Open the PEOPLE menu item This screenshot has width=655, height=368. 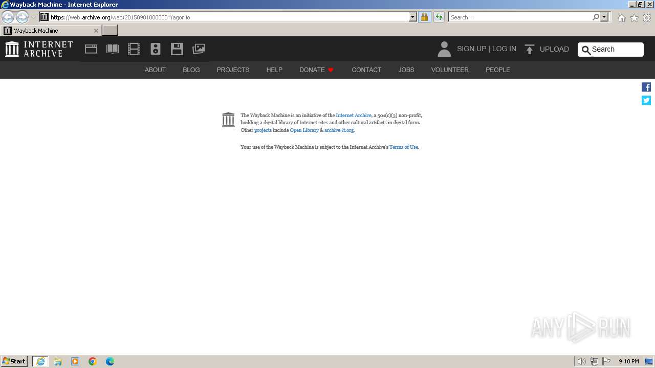point(498,70)
